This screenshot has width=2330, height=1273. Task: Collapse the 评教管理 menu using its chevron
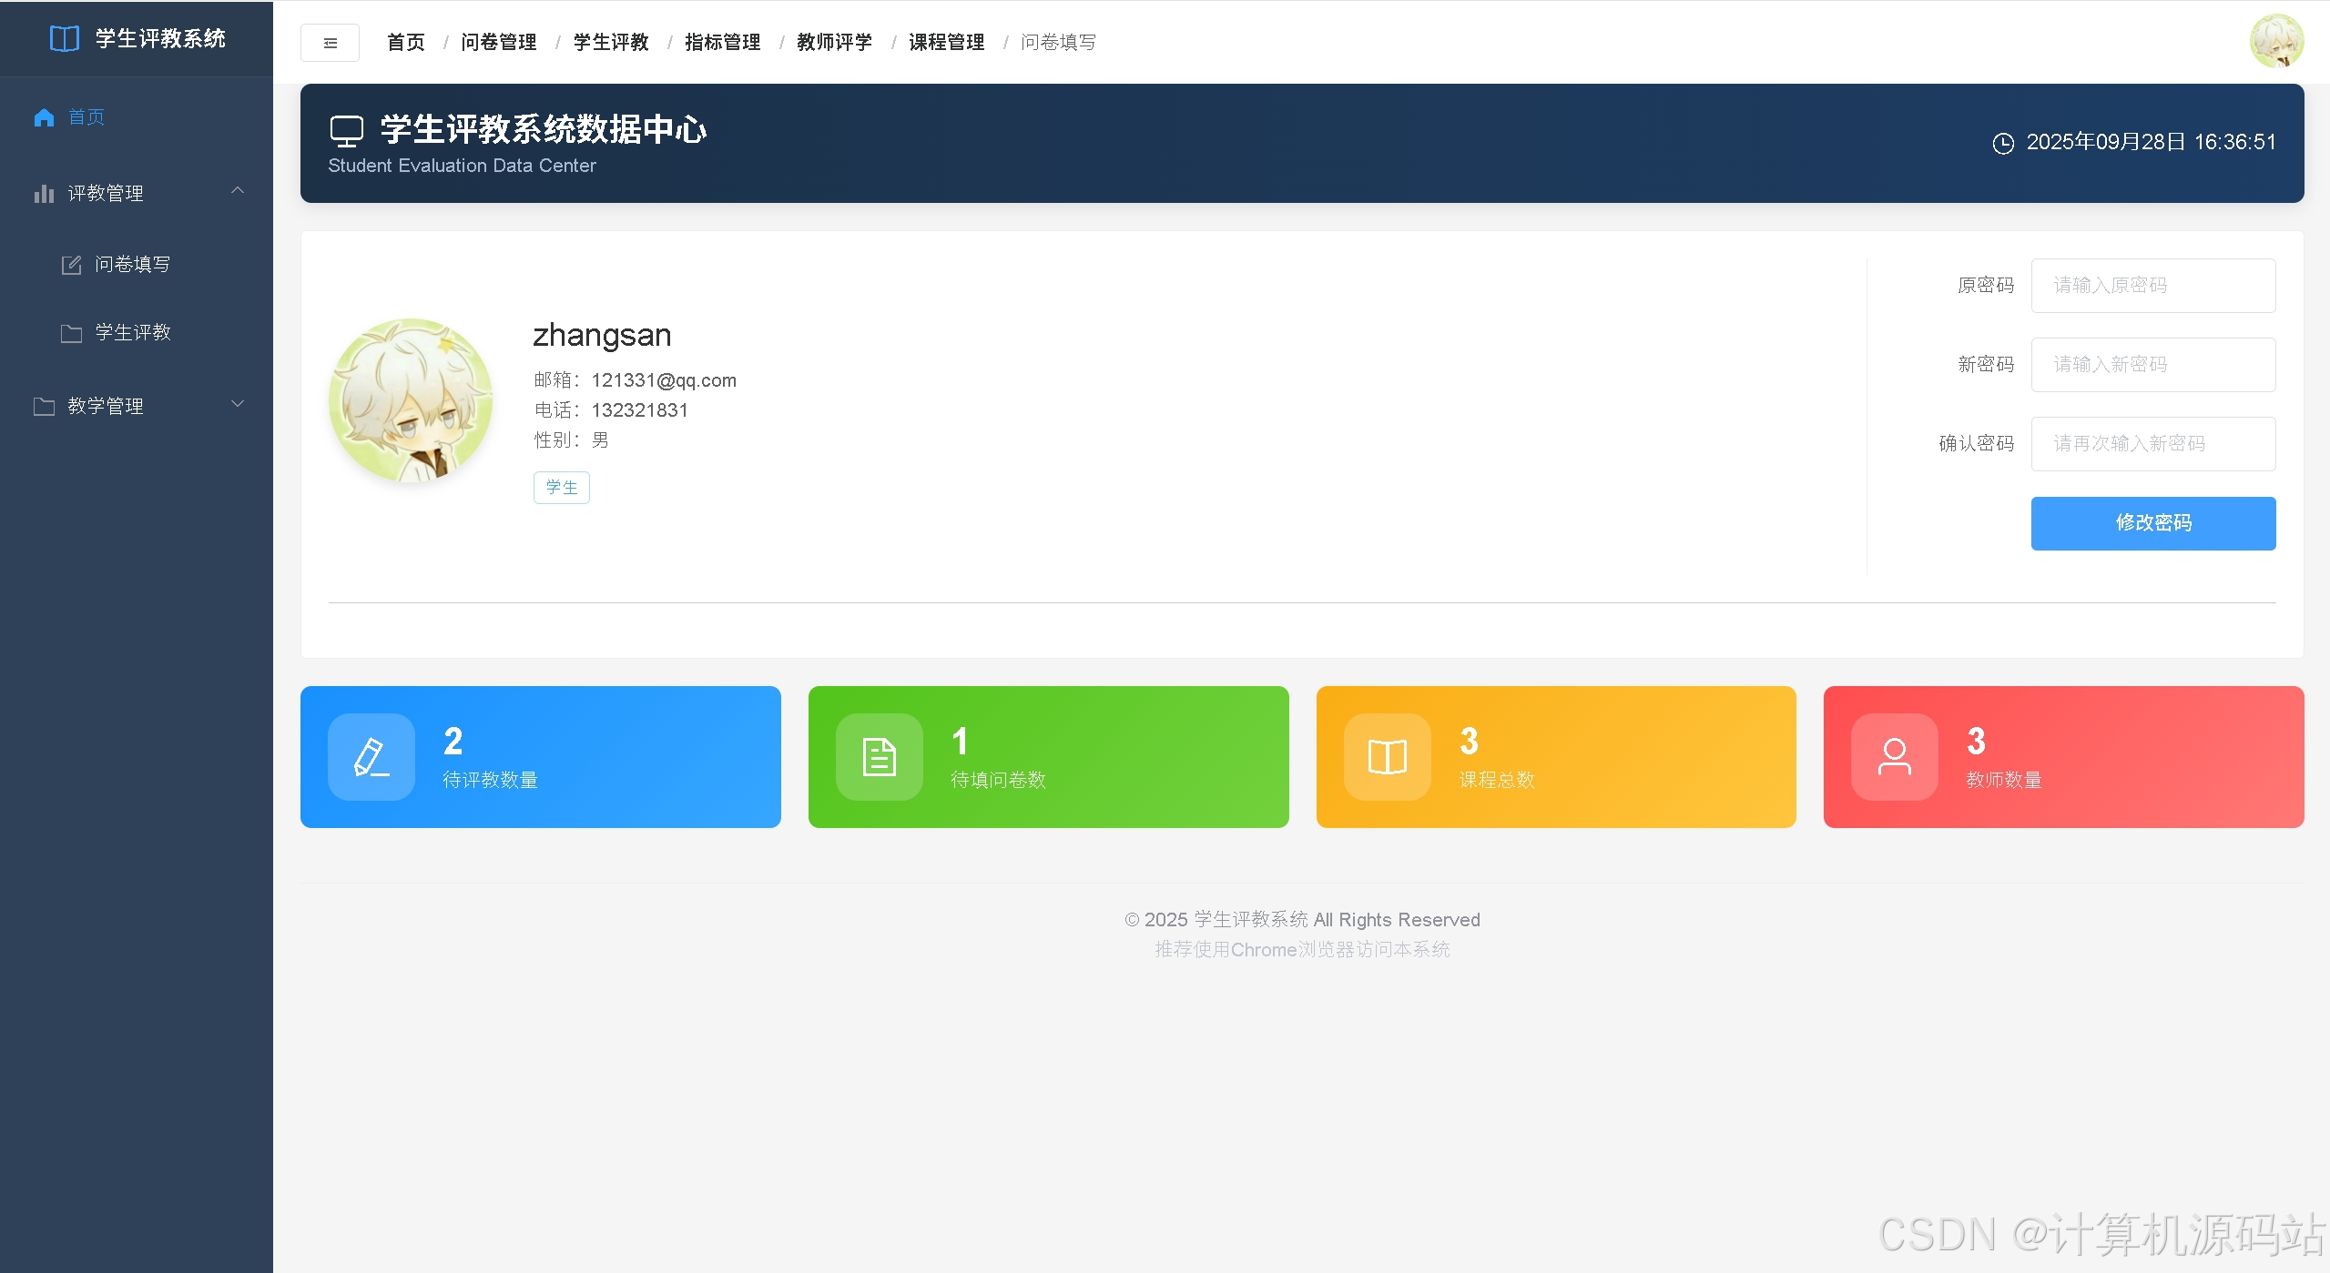coord(238,190)
